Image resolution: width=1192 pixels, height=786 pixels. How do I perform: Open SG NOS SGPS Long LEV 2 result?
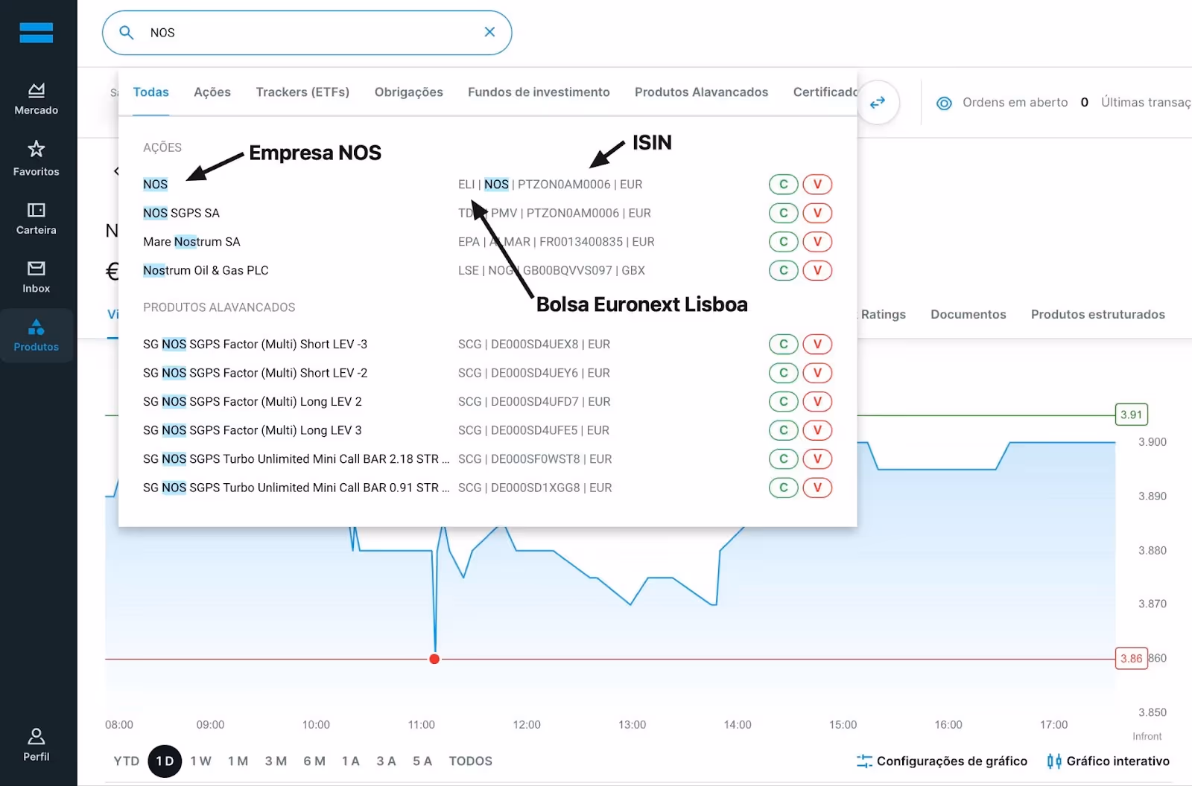tap(252, 401)
